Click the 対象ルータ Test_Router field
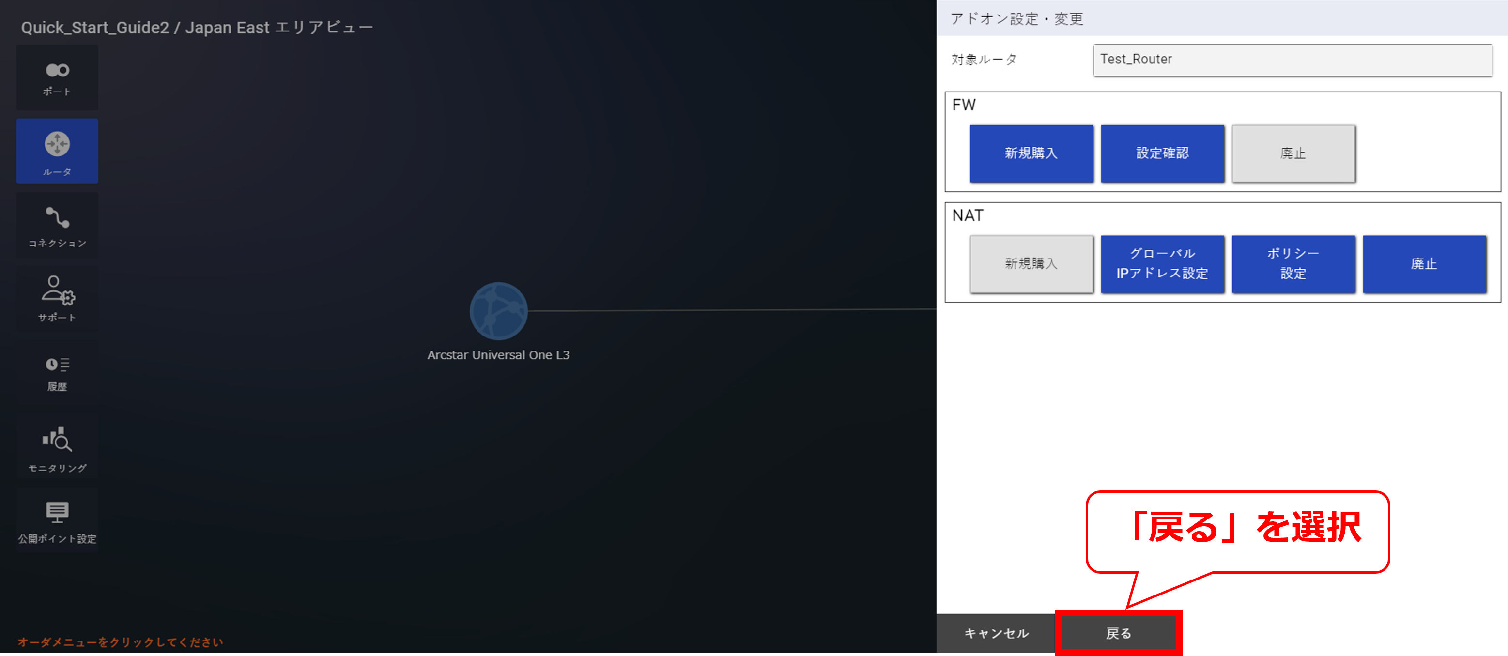The image size is (1508, 656). (1292, 60)
